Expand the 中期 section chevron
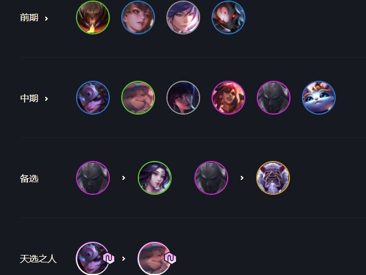 click(x=46, y=99)
